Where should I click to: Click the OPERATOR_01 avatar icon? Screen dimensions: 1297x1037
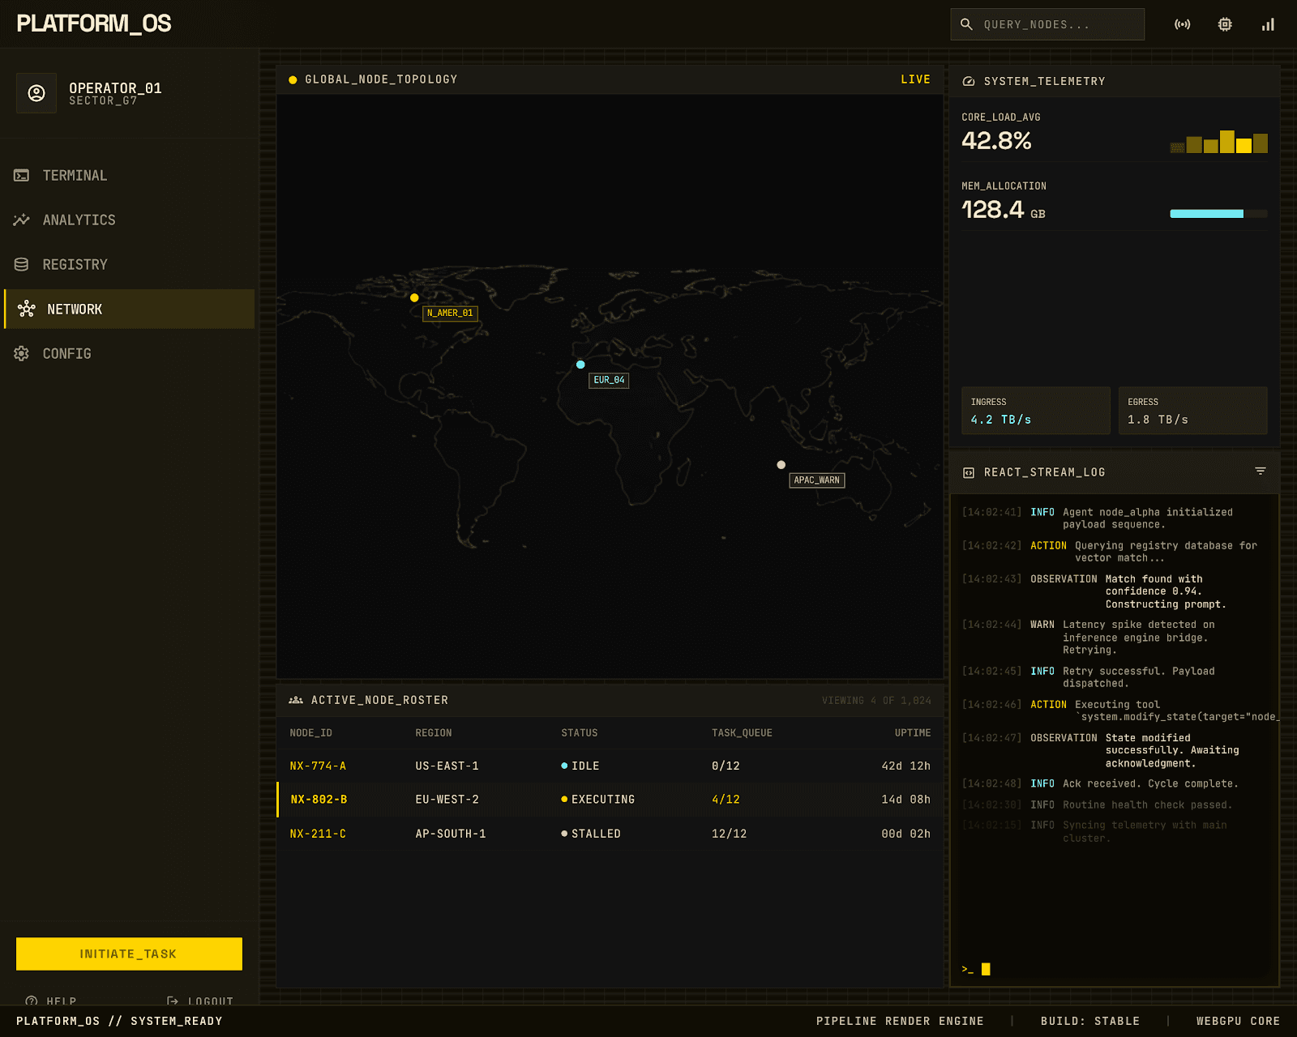click(x=36, y=93)
